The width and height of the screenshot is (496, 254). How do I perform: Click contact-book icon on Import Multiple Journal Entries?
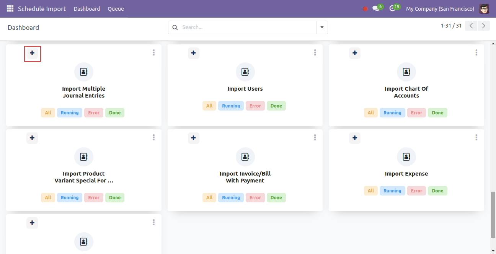pos(84,72)
